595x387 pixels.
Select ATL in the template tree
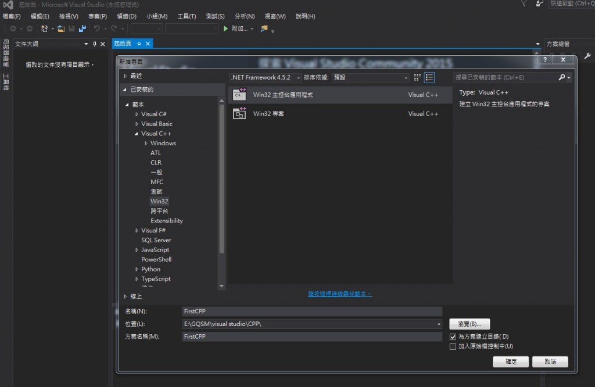pos(156,153)
